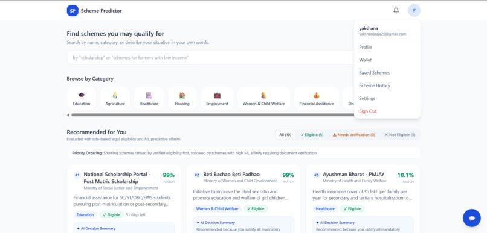Click Eligible badge on Beti Bachao card
Viewport: 487px width, 233px height.
click(x=256, y=208)
